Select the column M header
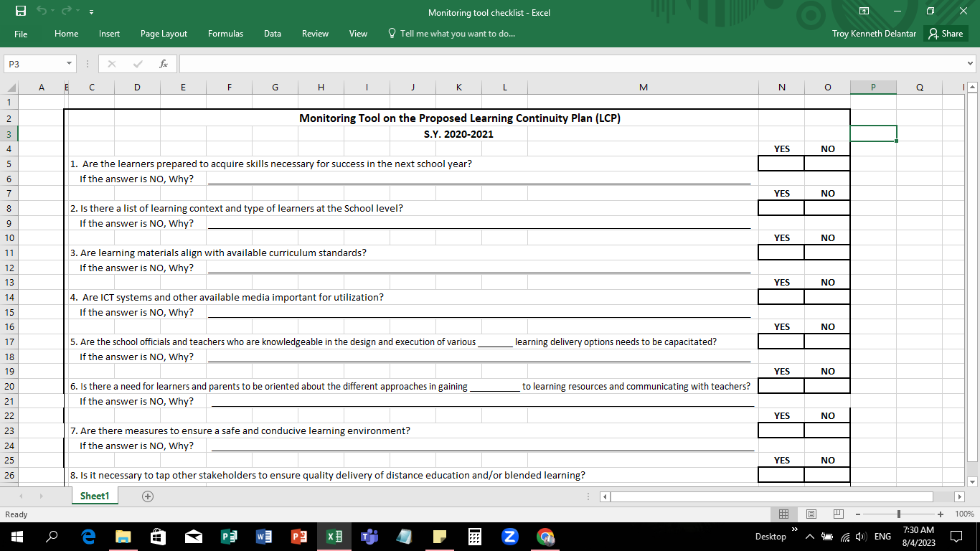Screen dimensions: 980x551 tap(643, 88)
